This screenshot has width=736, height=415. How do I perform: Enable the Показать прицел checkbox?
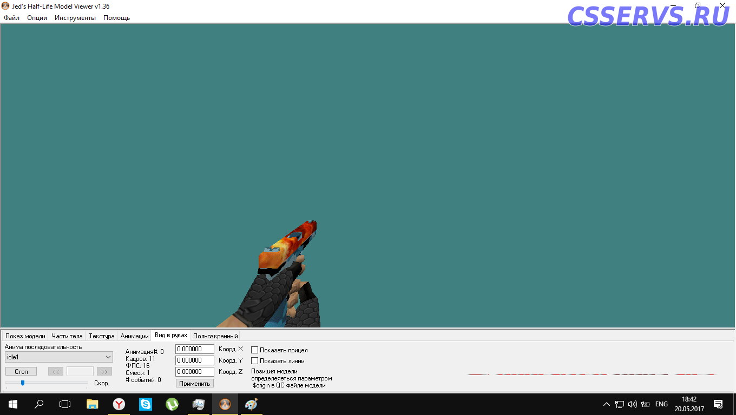254,350
